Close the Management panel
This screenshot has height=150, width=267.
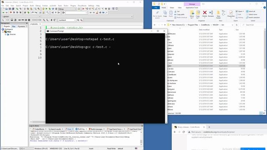pos(27,23)
